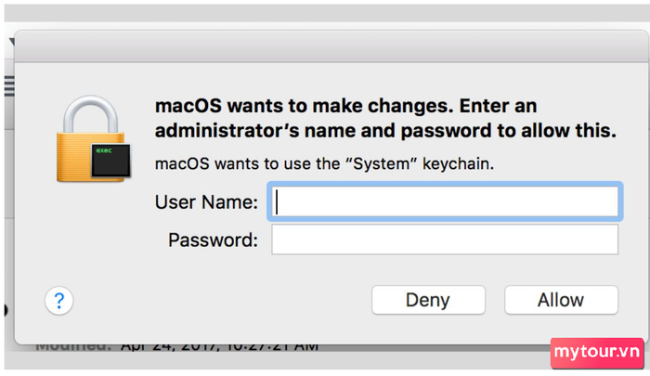Viewport: 650px width, 376px height.
Task: Focus the Password text field
Action: pyautogui.click(x=445, y=240)
